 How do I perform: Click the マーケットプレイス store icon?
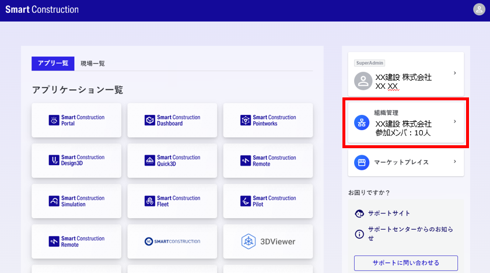(362, 162)
